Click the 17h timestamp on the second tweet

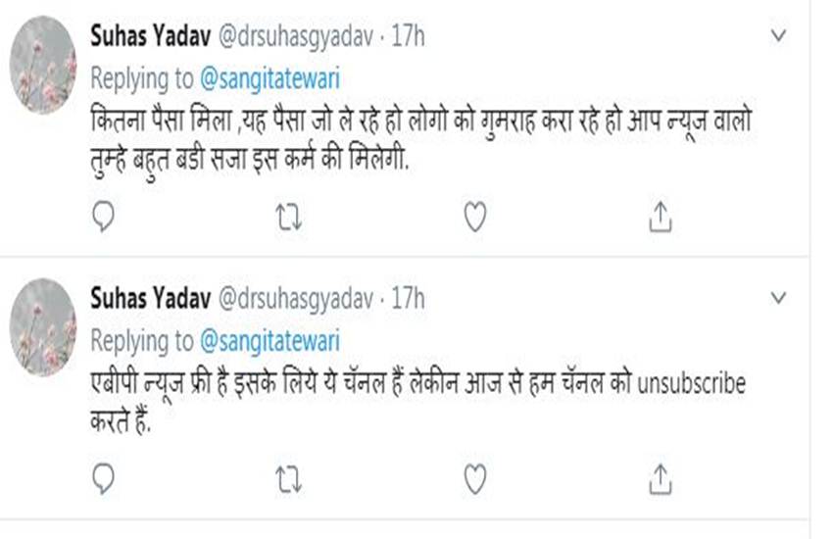[408, 298]
